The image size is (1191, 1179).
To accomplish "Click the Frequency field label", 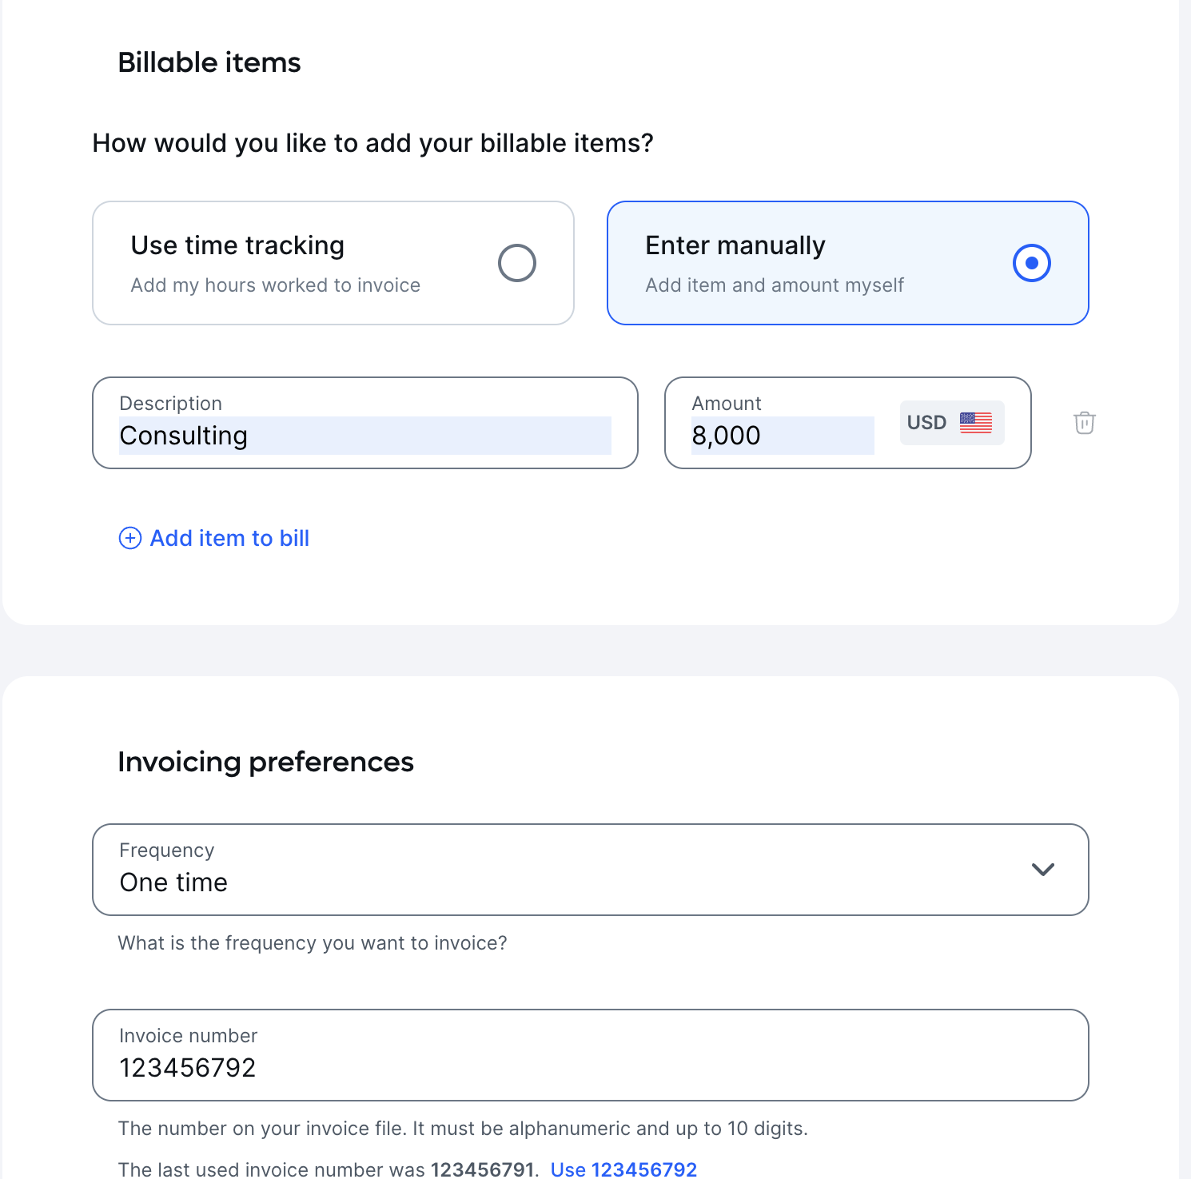I will pyautogui.click(x=167, y=850).
